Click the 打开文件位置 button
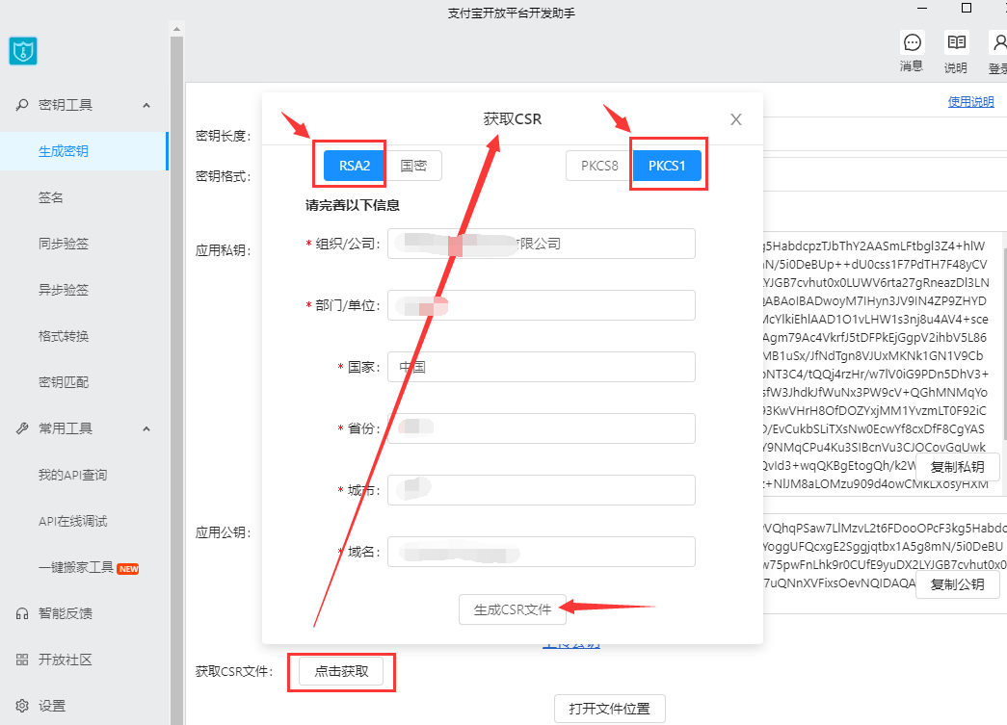 (x=609, y=709)
